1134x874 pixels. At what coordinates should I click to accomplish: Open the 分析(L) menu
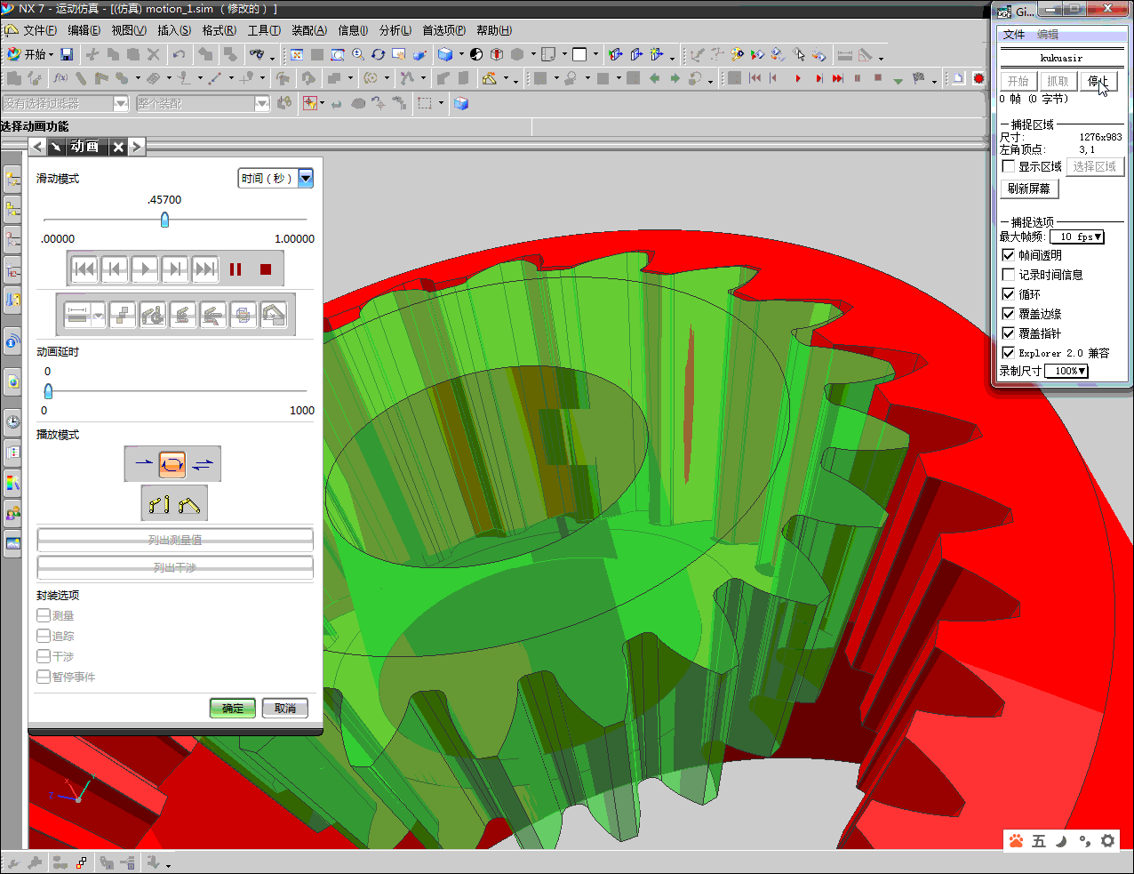coord(395,30)
